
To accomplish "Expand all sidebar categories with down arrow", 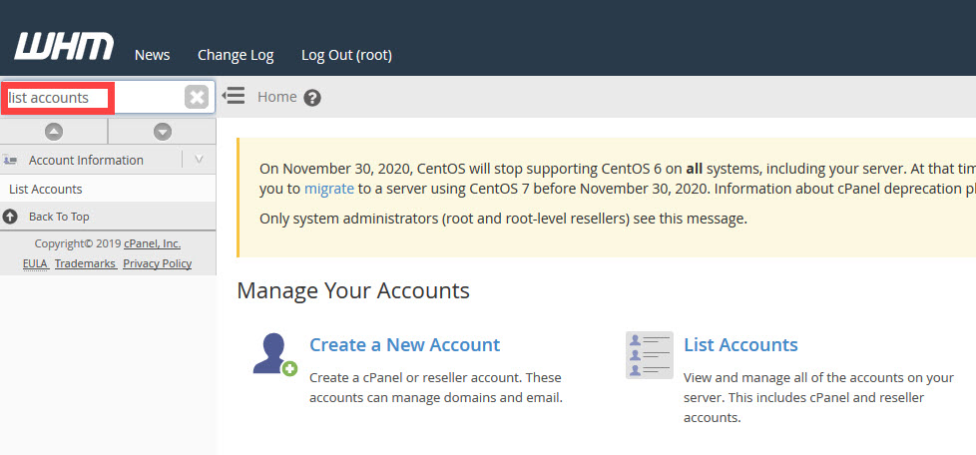I will tap(162, 132).
